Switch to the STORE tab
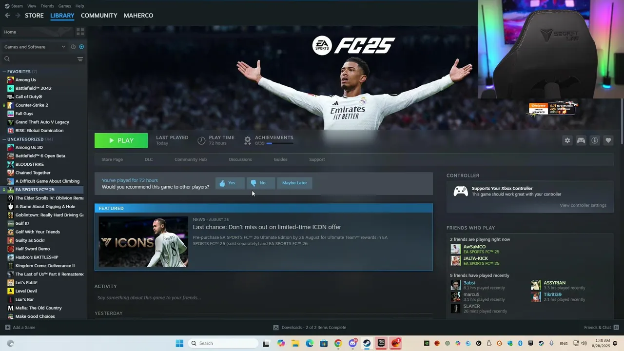Viewport: 624px width, 351px height. click(34, 16)
